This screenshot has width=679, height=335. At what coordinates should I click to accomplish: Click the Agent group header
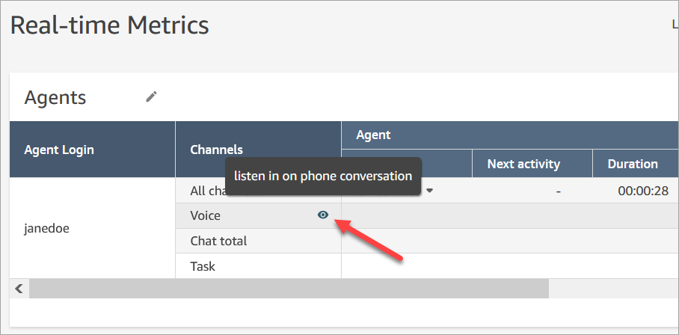[x=374, y=135]
